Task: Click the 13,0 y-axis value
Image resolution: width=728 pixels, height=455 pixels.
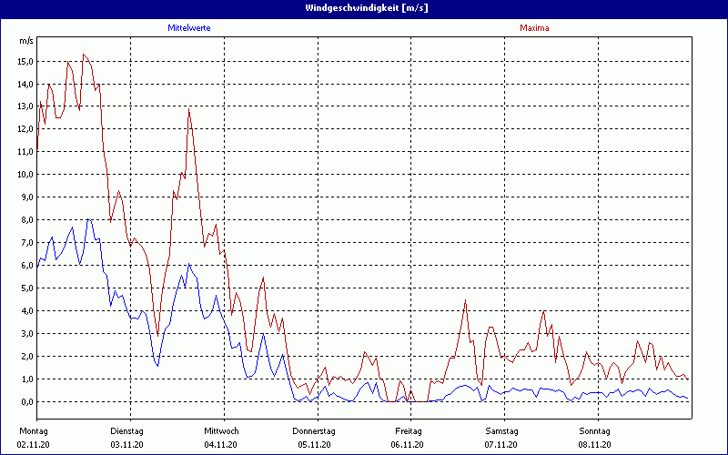Action: (25, 106)
